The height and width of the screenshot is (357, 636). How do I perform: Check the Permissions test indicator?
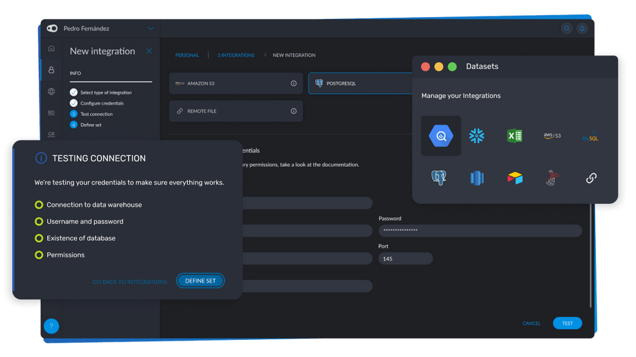point(39,255)
